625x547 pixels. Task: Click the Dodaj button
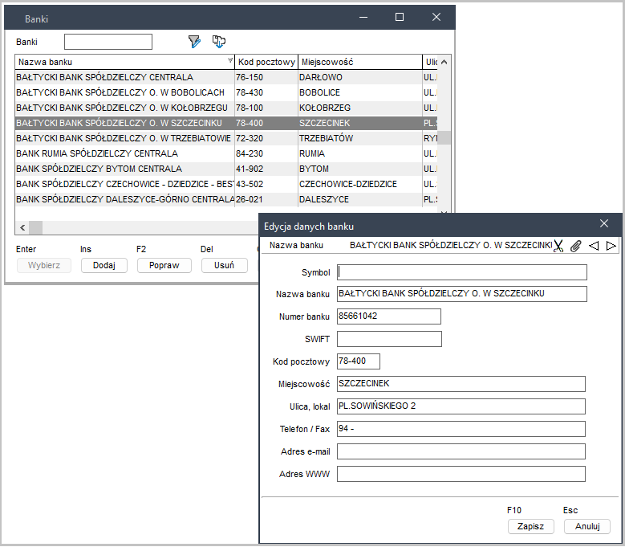[104, 265]
